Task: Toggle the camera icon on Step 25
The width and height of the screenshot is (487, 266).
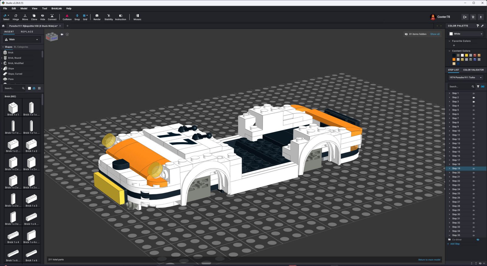Action: (x=474, y=194)
